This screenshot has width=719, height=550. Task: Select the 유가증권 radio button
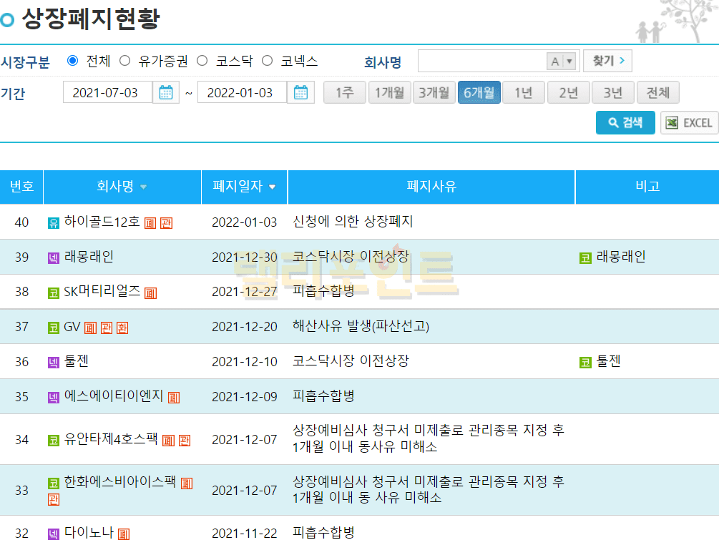click(x=125, y=61)
